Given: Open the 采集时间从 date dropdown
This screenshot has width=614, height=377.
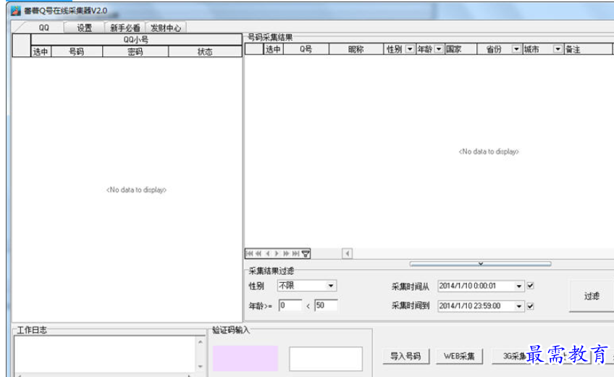Looking at the screenshot, I should tap(519, 286).
